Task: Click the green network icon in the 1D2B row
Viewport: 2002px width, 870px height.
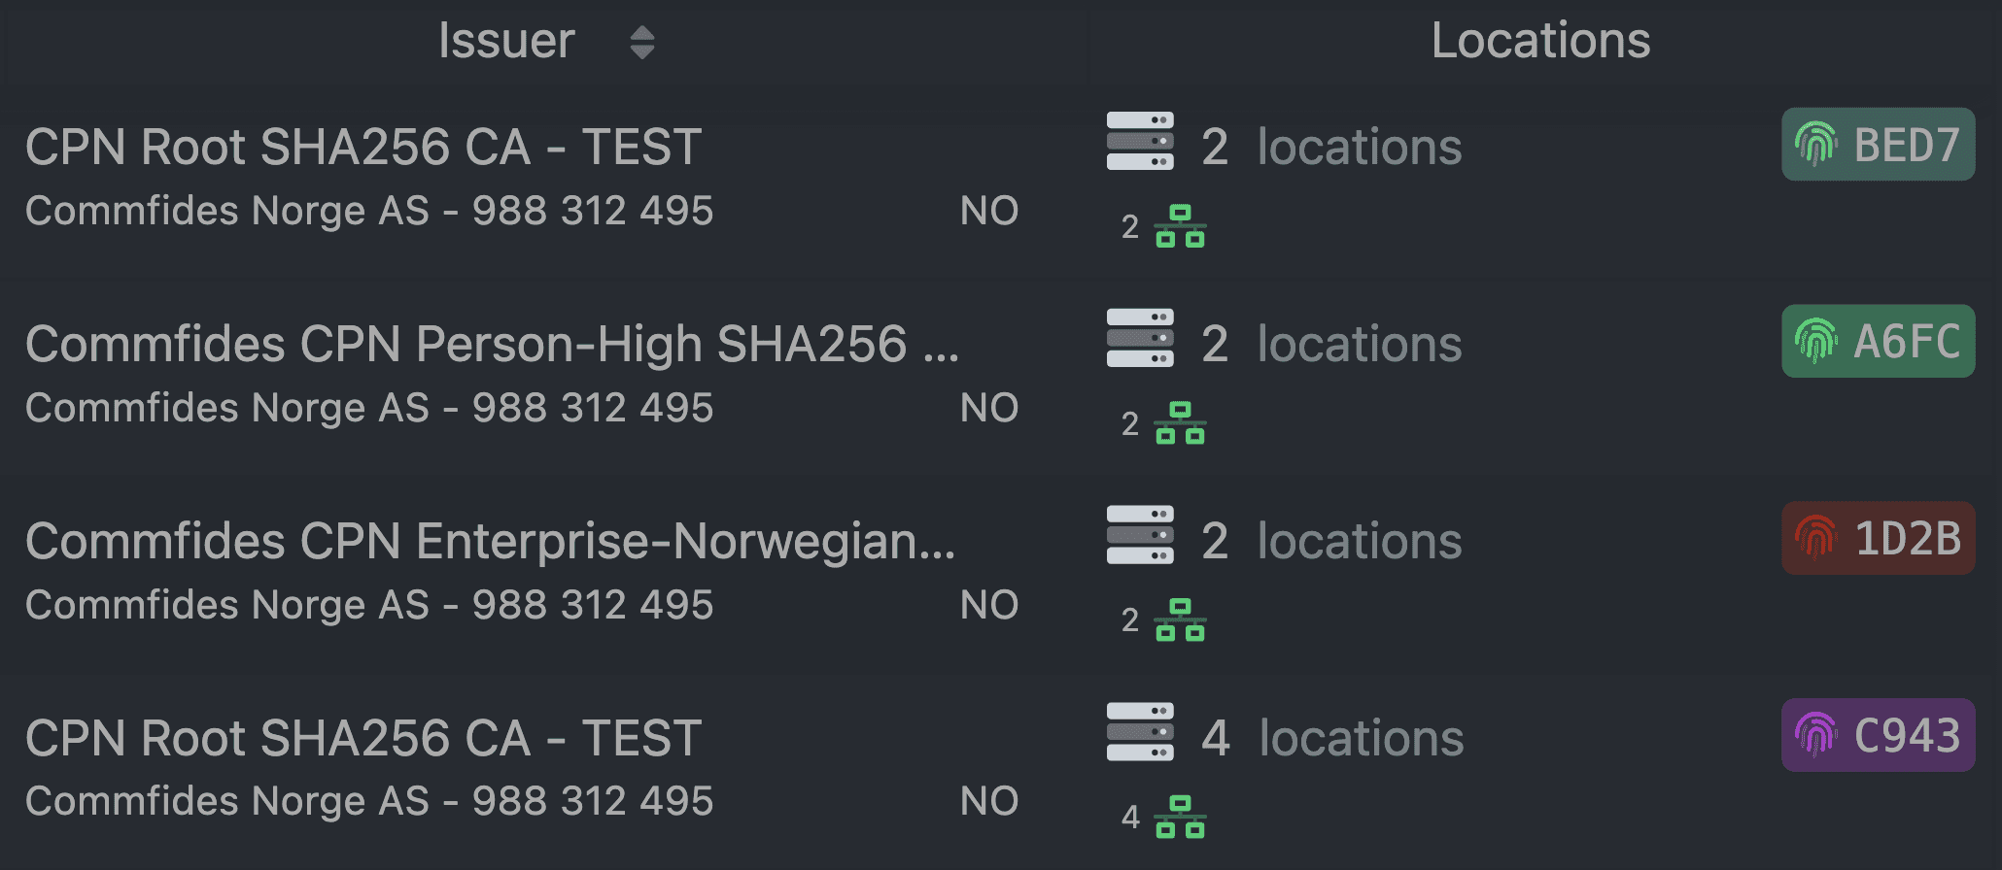Action: (x=1180, y=620)
